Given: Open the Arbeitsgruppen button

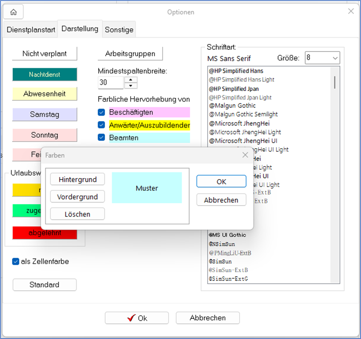Looking at the screenshot, I should tap(130, 53).
